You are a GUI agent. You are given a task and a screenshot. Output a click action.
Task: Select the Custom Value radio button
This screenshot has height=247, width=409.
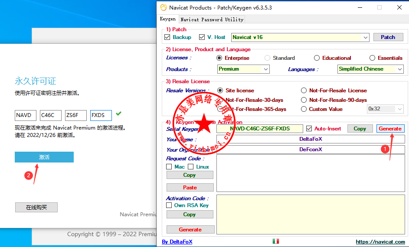[304, 109]
